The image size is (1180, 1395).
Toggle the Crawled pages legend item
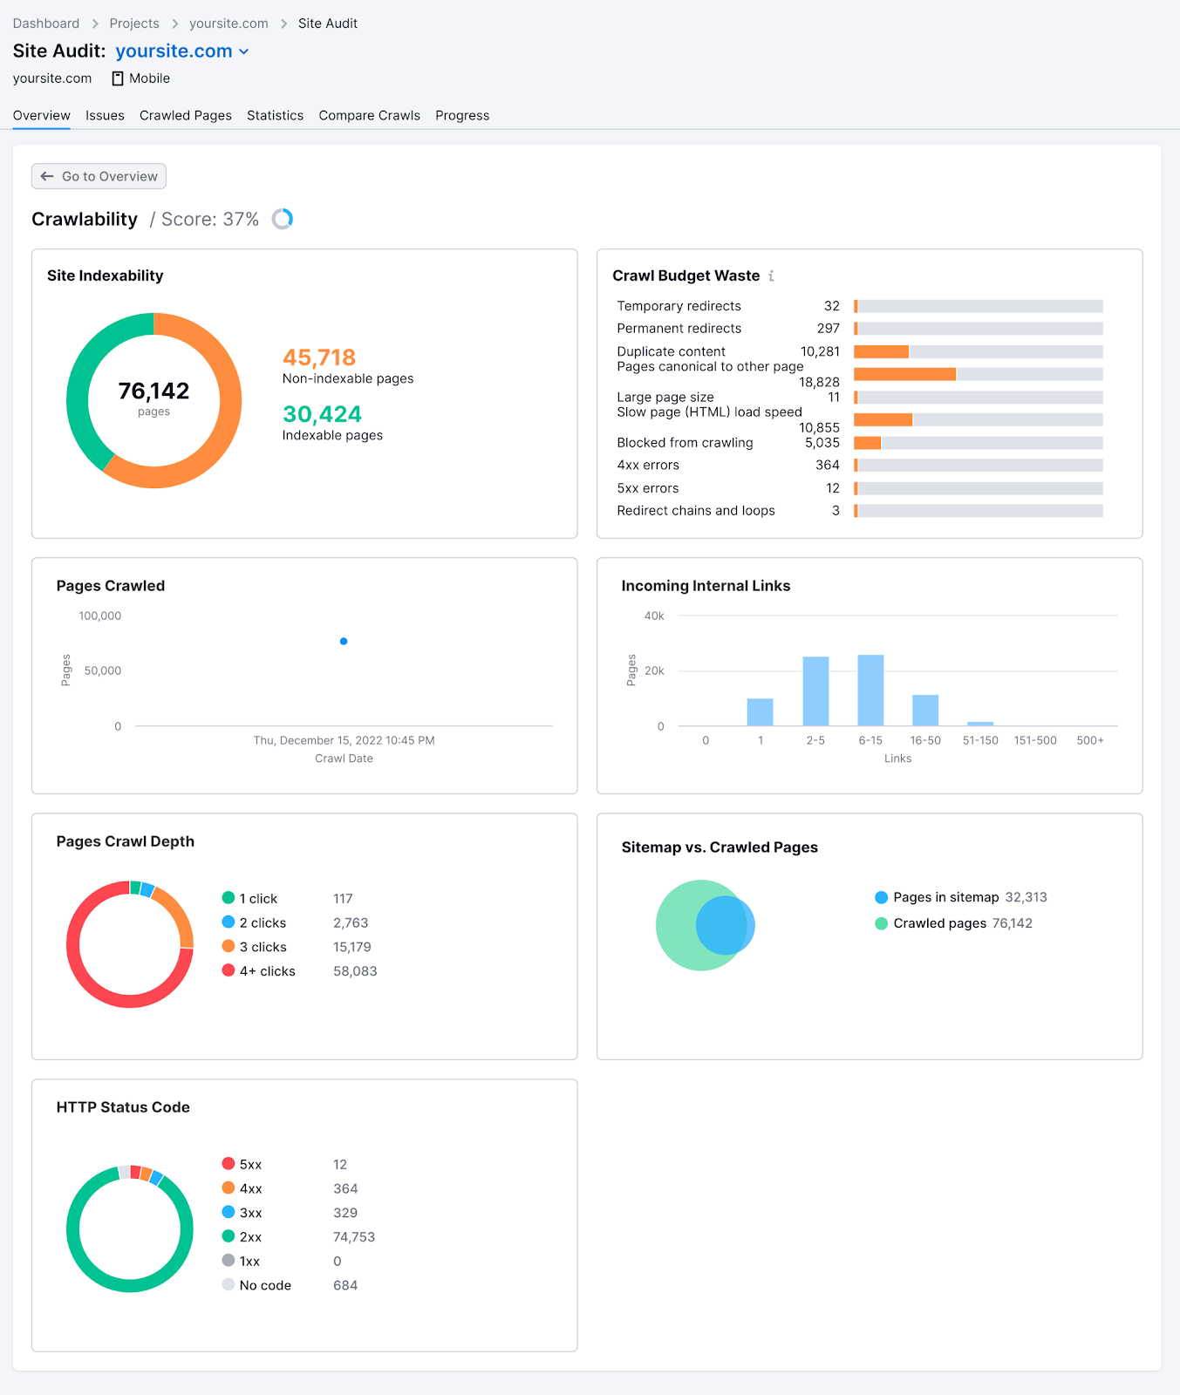point(931,923)
